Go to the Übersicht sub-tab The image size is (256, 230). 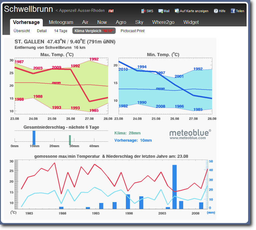(x=22, y=31)
